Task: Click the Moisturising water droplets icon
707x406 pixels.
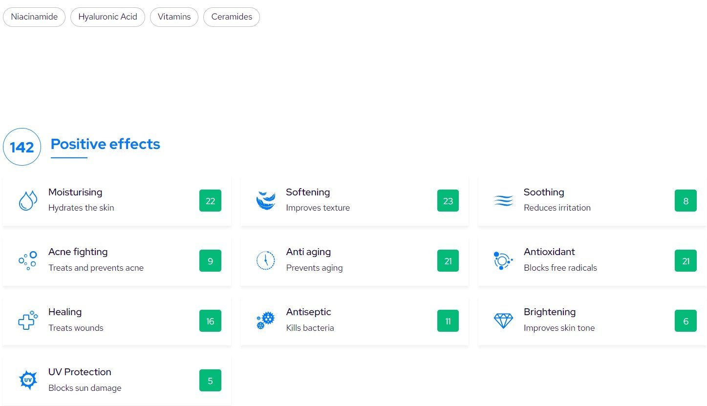Action: (x=28, y=201)
